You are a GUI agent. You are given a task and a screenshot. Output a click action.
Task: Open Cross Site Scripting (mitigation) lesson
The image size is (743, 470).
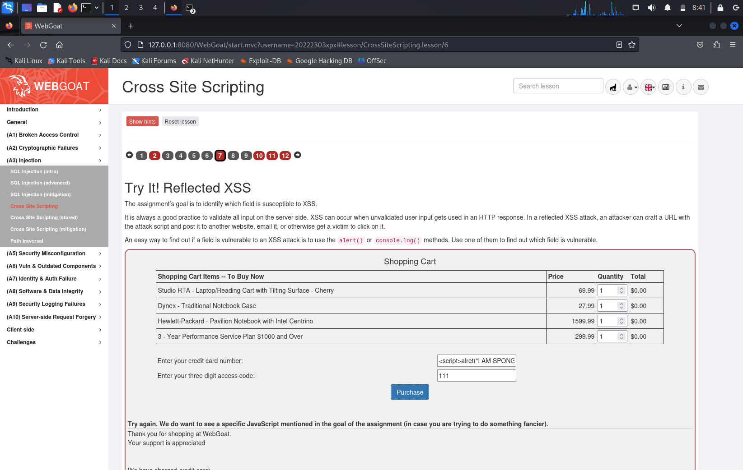(48, 229)
